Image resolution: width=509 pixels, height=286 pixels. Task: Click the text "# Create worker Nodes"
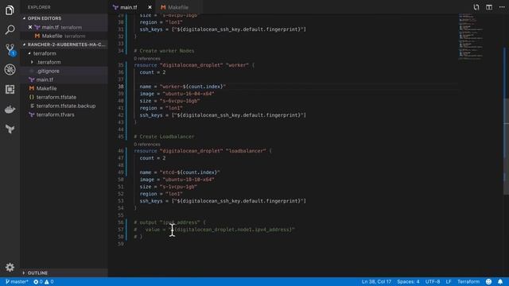click(164, 51)
